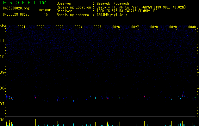Click the 0825 time axis marker
Viewport: 199px width, 126px height.
[x=97, y=27]
